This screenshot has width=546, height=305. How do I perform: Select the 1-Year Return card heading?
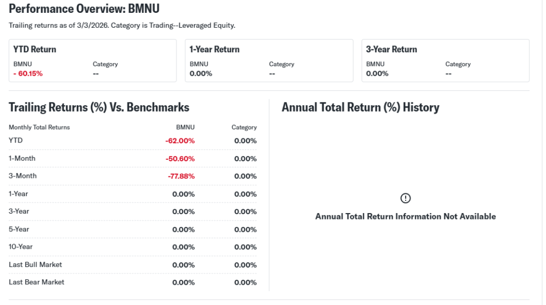click(214, 49)
